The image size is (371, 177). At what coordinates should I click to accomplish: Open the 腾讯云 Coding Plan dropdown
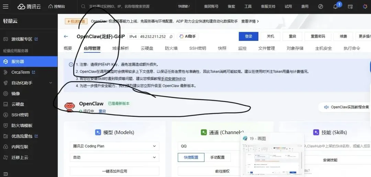pyautogui.click(x=114, y=146)
